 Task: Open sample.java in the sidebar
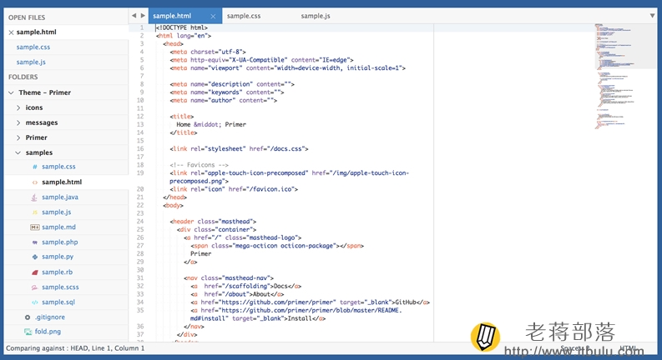60,197
